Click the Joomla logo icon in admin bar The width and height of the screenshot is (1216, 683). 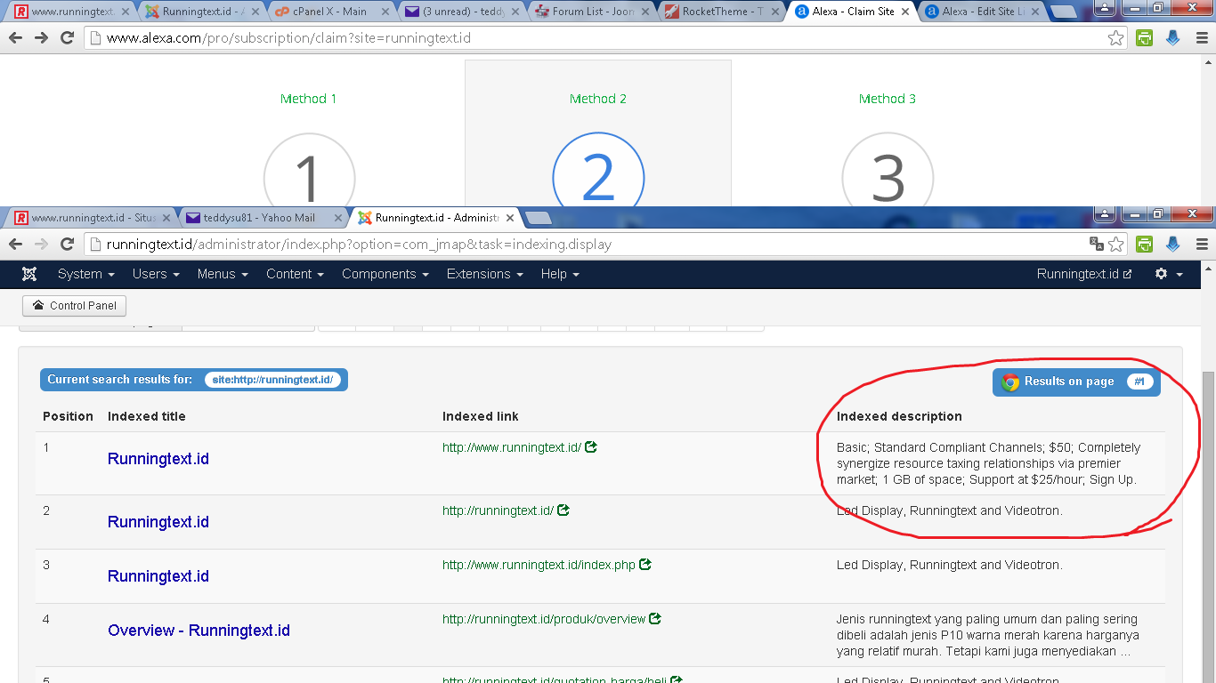(29, 274)
